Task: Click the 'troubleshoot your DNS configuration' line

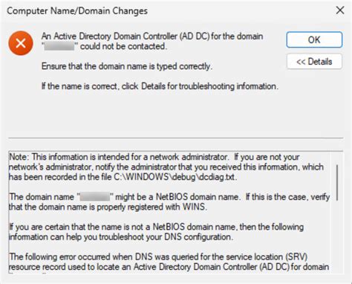Action: [121, 237]
